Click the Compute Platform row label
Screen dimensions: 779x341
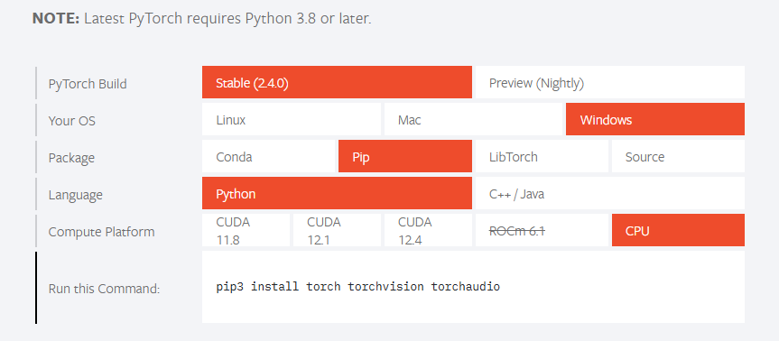pyautogui.click(x=101, y=232)
